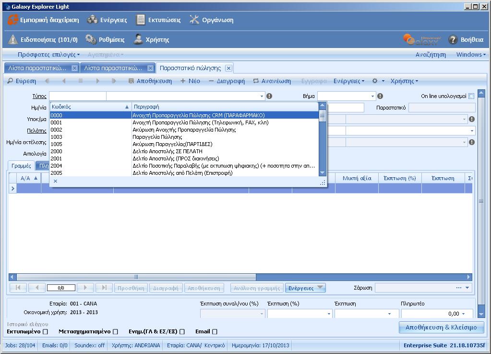Screen dimensions: 491x354
Task: Toggle the Μετασχηματισμένο checkbox
Action: (x=115, y=331)
